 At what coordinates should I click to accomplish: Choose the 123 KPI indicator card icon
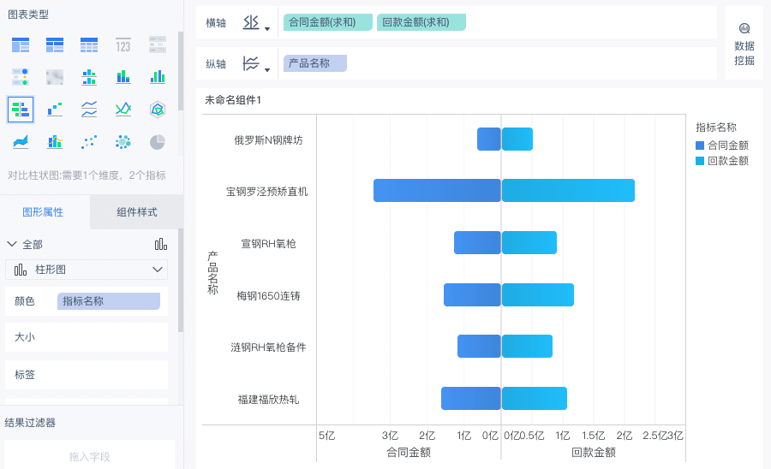pos(123,45)
